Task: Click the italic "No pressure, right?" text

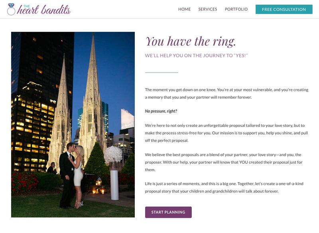Action: [161, 111]
